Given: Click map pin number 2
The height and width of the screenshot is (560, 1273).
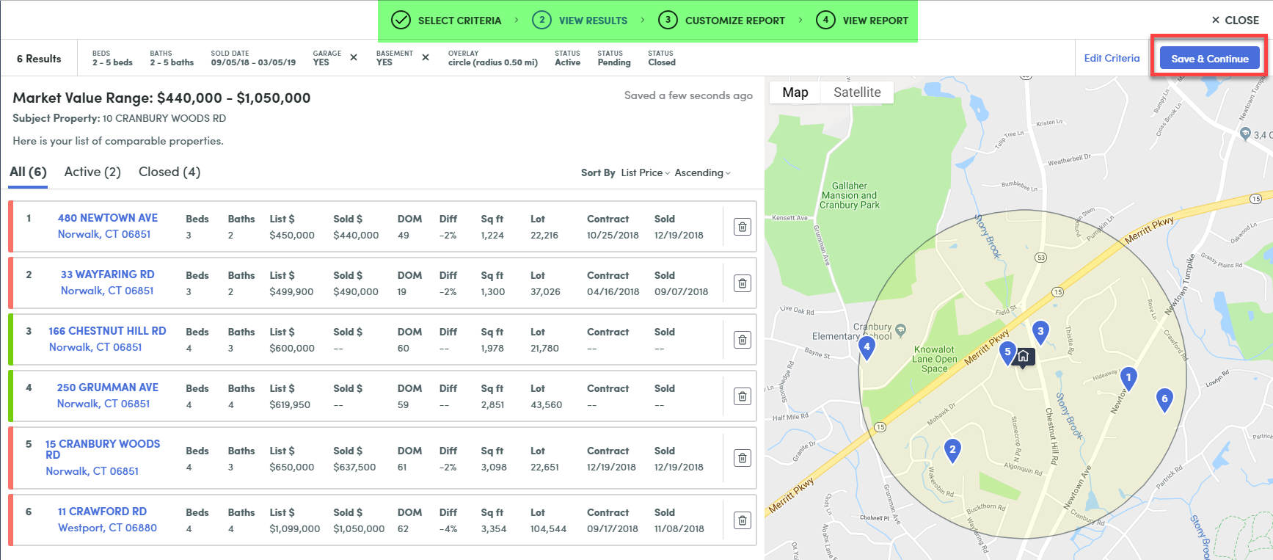Looking at the screenshot, I should pyautogui.click(x=952, y=450).
